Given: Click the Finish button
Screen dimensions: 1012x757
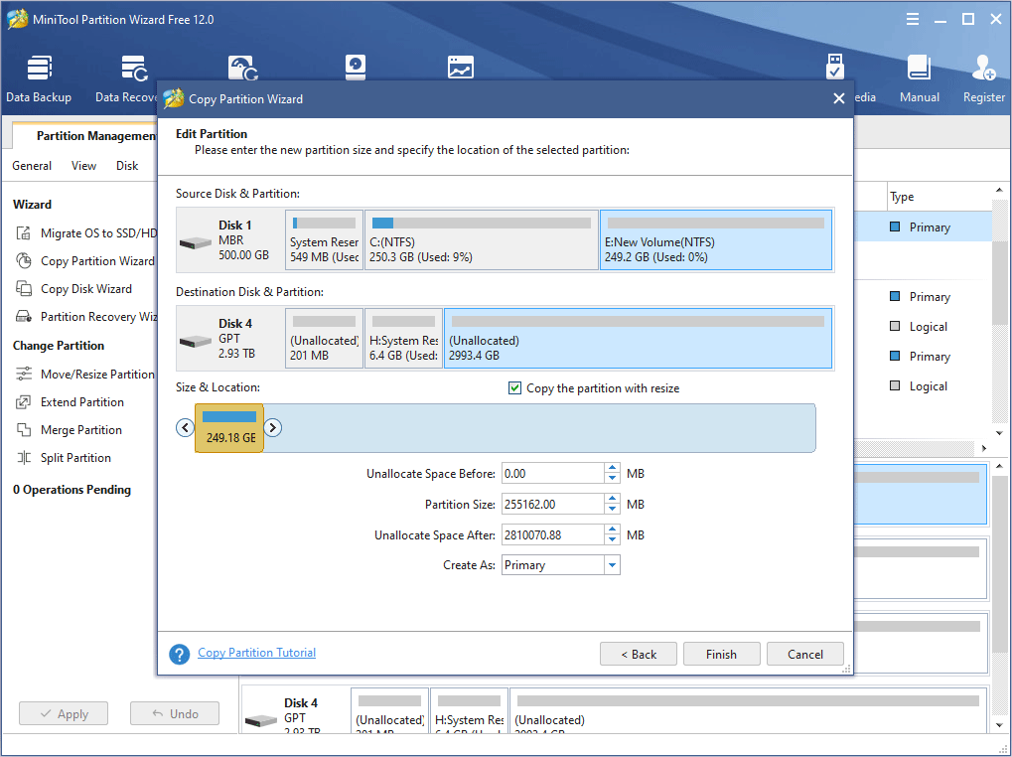Looking at the screenshot, I should pyautogui.click(x=721, y=653).
